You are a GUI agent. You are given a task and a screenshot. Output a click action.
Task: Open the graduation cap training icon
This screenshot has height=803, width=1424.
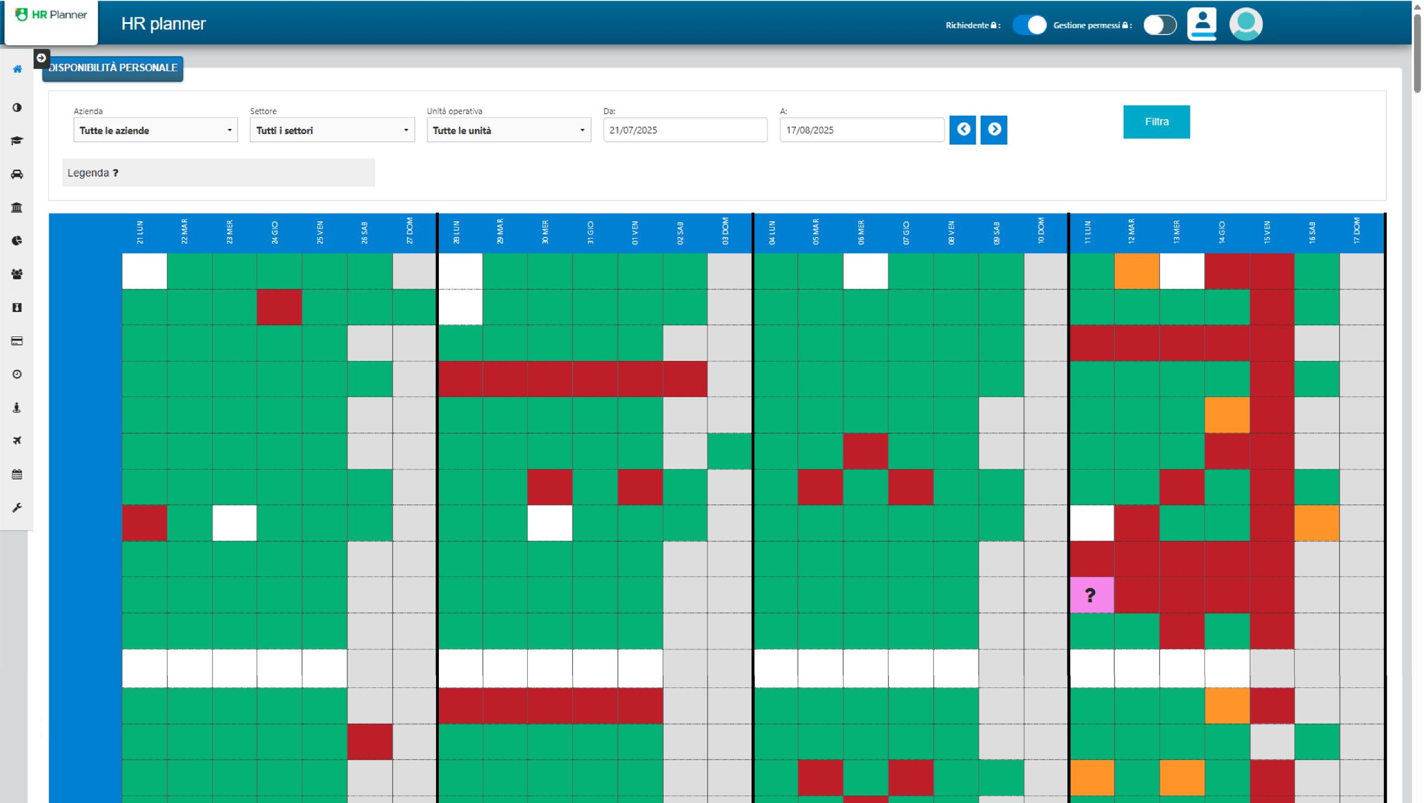[17, 141]
